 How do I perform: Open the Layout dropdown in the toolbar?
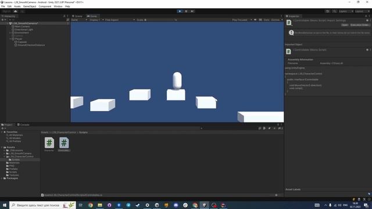(362, 11)
